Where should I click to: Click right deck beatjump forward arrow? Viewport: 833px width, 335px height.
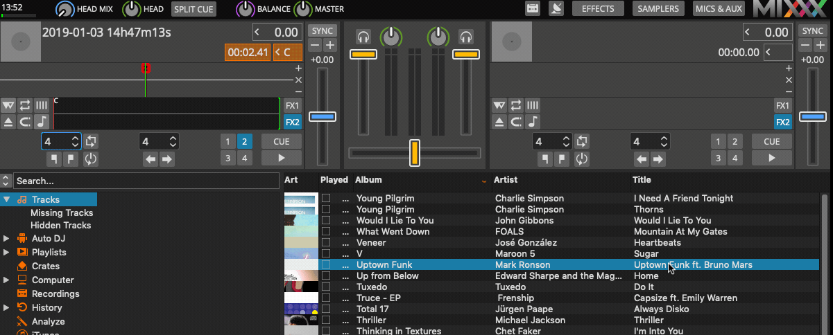pyautogui.click(x=657, y=159)
